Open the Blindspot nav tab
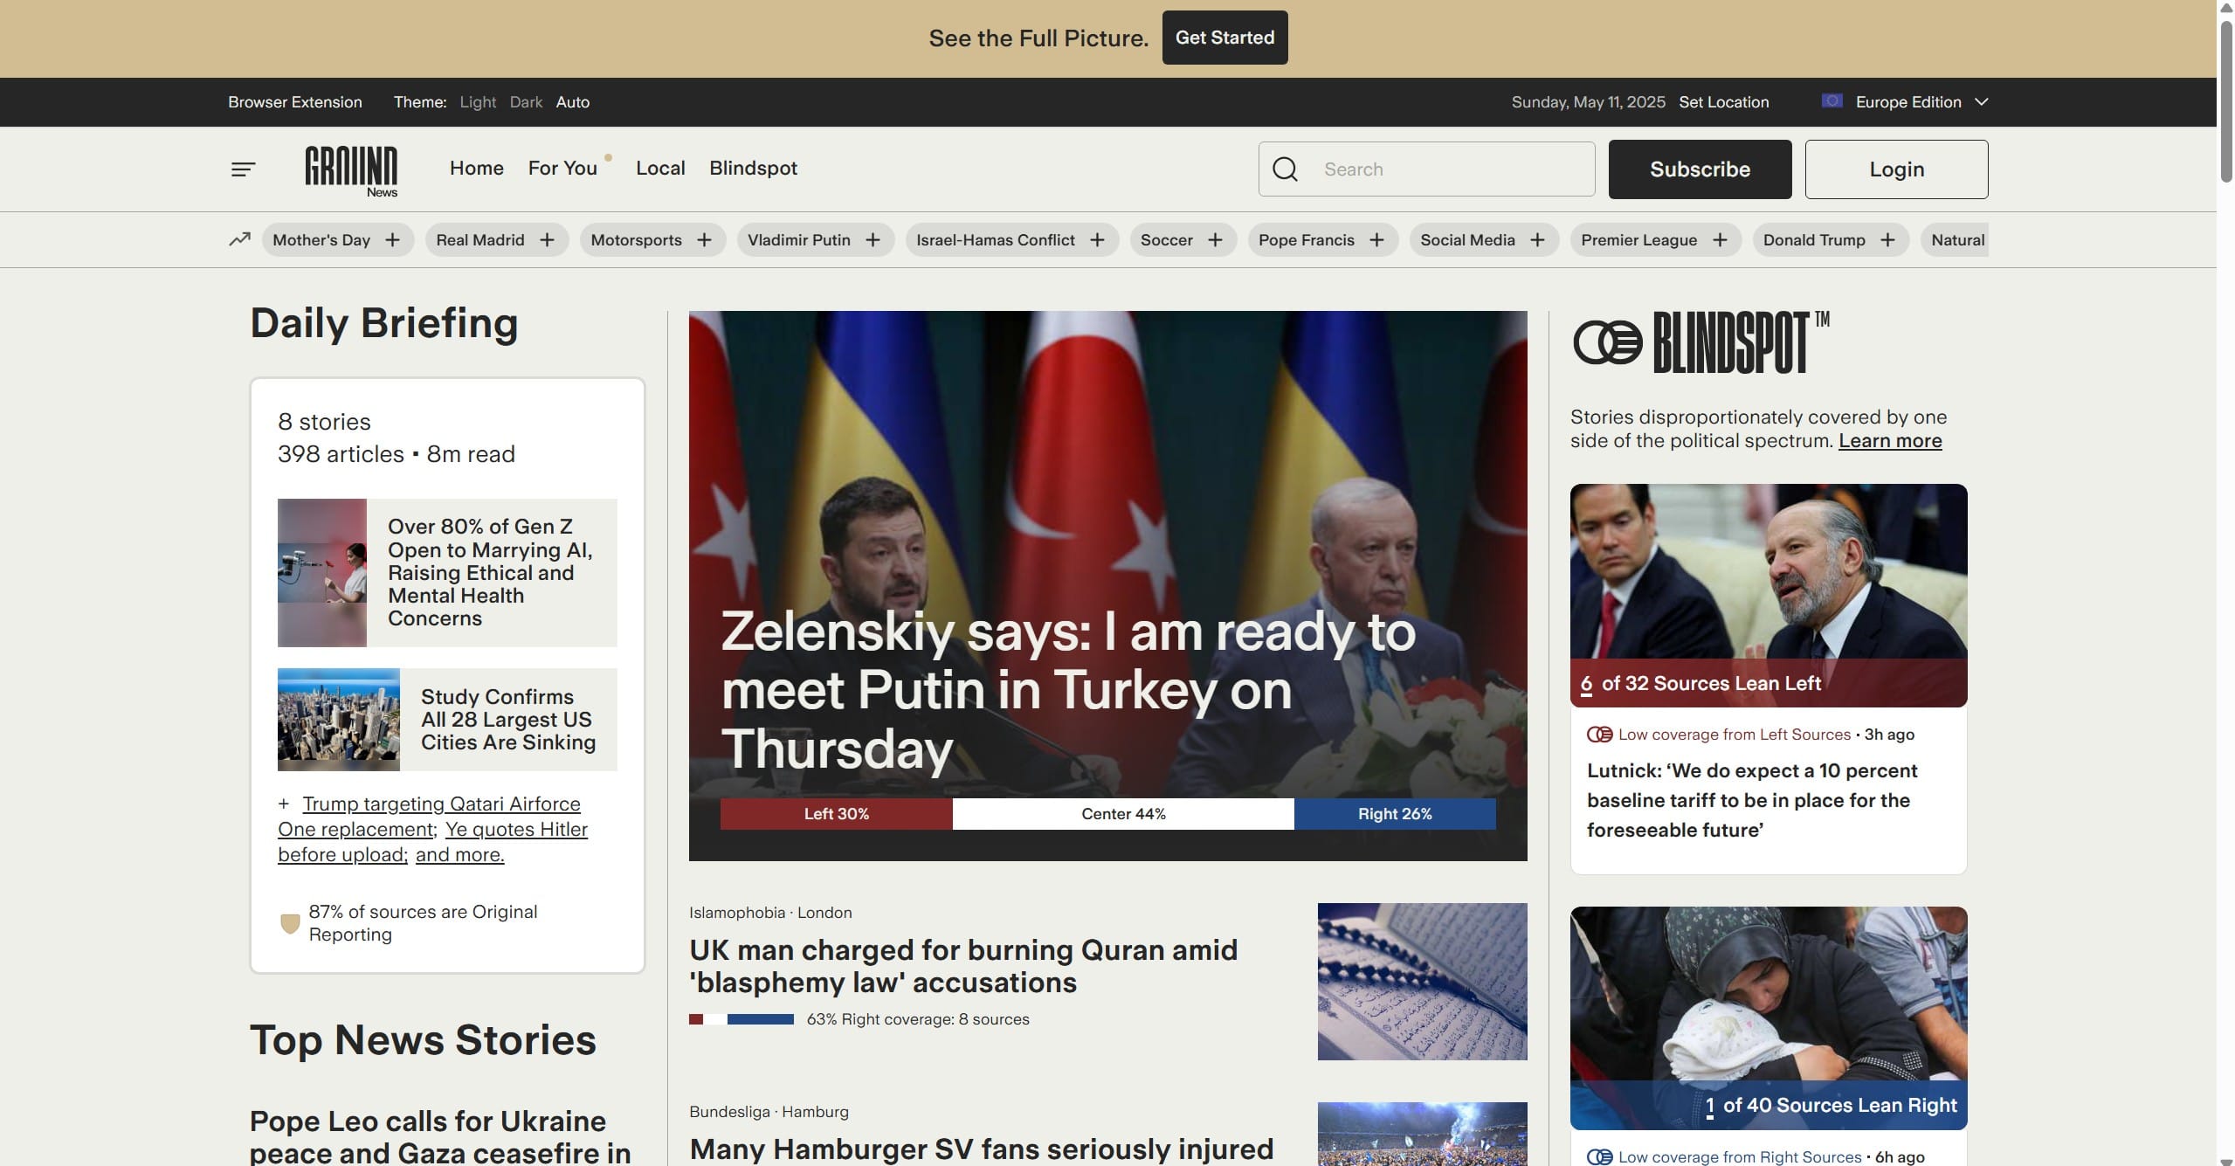This screenshot has width=2235, height=1166. (753, 168)
